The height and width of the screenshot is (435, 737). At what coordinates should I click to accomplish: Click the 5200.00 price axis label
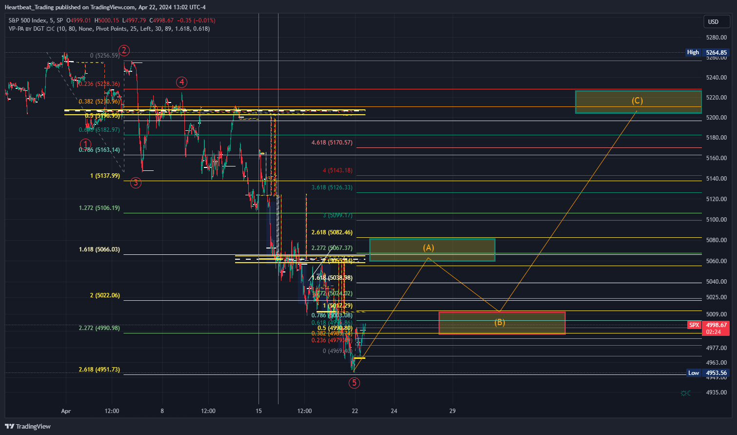pyautogui.click(x=717, y=118)
